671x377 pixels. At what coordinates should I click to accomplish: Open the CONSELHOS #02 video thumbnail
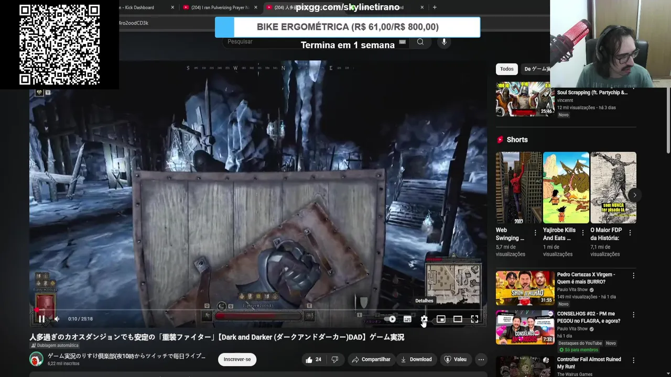pos(525,327)
